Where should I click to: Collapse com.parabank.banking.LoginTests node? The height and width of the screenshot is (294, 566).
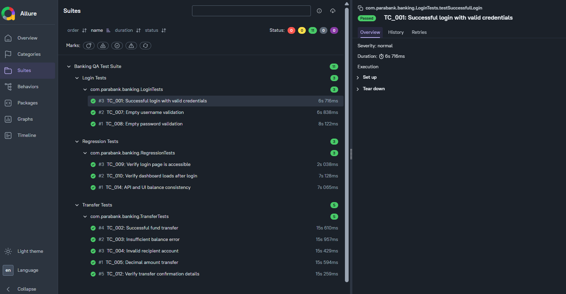(85, 90)
